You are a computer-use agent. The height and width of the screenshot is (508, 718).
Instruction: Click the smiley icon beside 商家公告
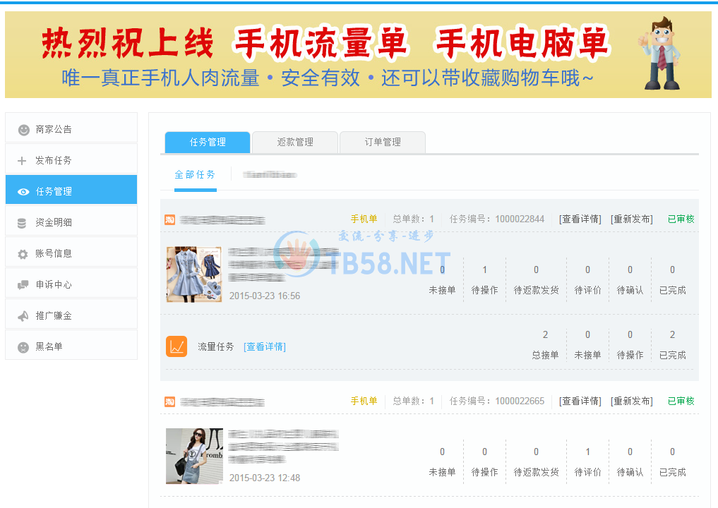click(23, 130)
